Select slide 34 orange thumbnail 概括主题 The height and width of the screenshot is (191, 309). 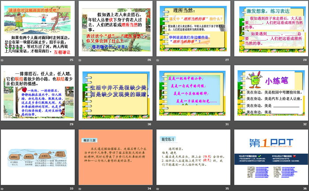[116, 157]
